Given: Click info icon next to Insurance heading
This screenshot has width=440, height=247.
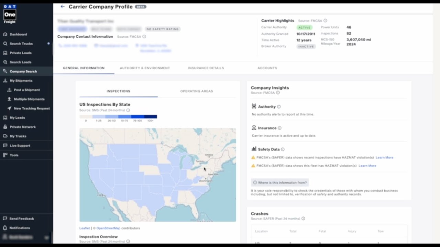Looking at the screenshot, I should point(279,128).
